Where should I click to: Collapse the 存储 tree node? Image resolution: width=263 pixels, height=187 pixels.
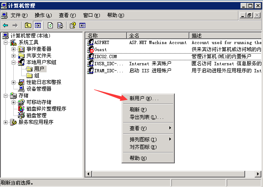click(5, 96)
